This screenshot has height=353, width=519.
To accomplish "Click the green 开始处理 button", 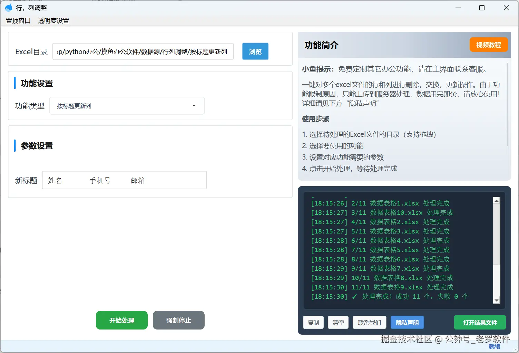I will 122,320.
